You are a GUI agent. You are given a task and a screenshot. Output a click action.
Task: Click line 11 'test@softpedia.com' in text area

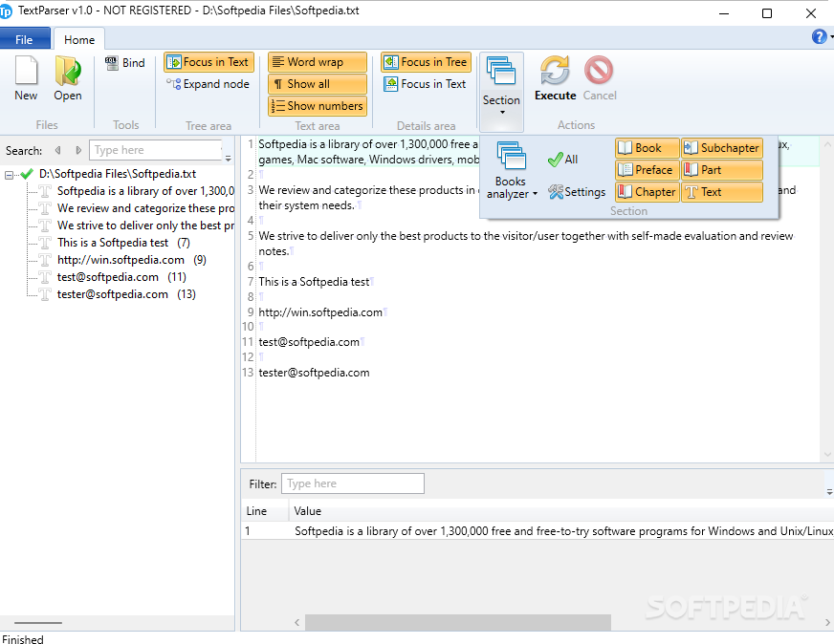coord(309,342)
